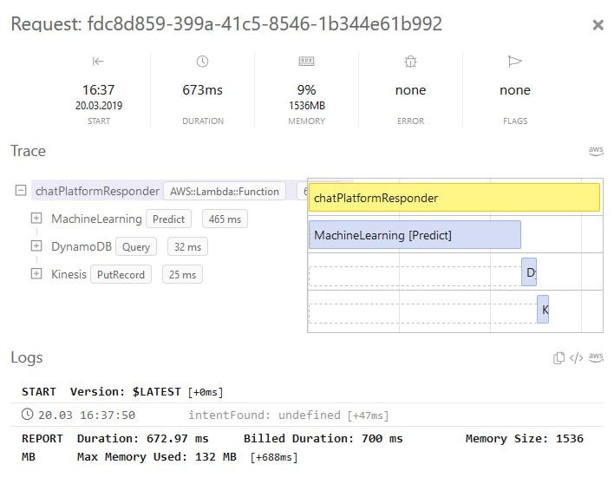Click the 9% memory value
The image size is (614, 484).
point(306,90)
